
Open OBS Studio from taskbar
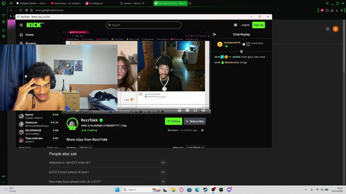pos(213,190)
